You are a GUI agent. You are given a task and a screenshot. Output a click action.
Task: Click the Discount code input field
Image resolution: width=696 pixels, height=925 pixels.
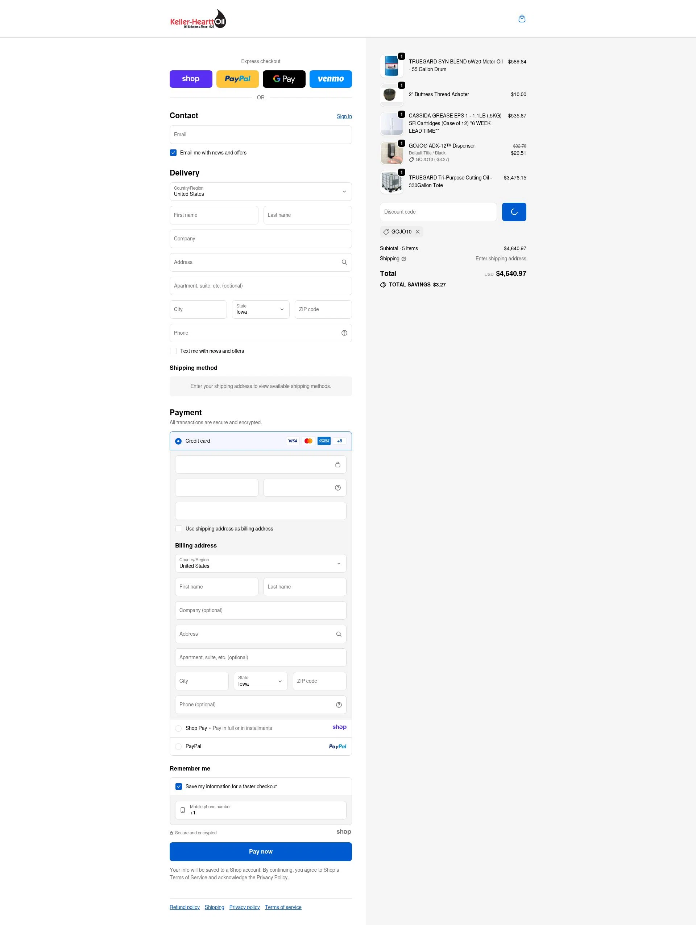tap(438, 212)
